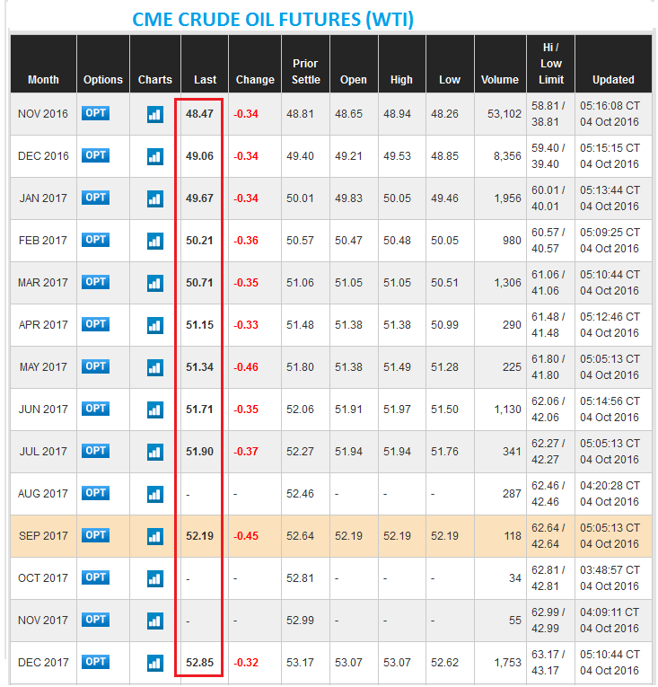The height and width of the screenshot is (687, 658).
Task: Click the OPT button for OCT 2017
Action: point(95,577)
